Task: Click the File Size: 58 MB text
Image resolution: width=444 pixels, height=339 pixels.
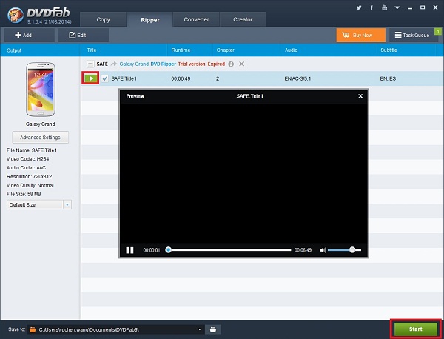Action: (24, 194)
